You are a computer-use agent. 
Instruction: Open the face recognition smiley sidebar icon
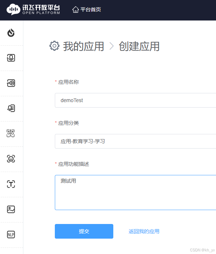click(11, 159)
